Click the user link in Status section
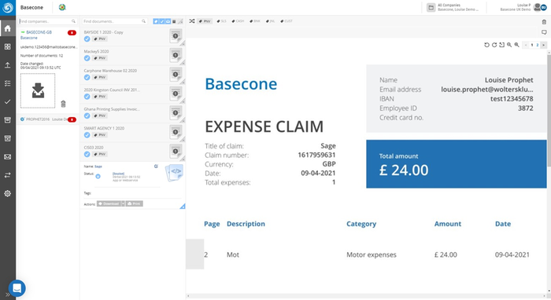 pyautogui.click(x=118, y=174)
